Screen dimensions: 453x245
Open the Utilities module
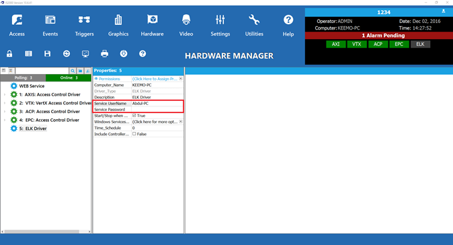(x=254, y=26)
